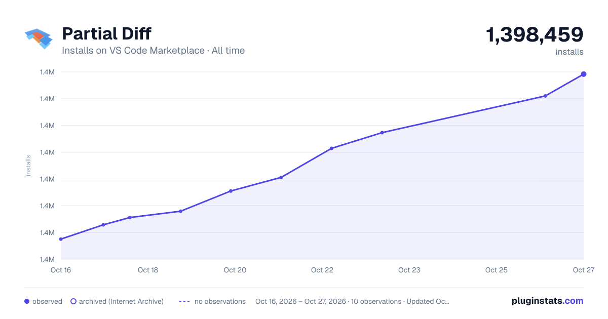The height and width of the screenshot is (319, 608).
Task: Click the first data point at Oct 16
Action: click(x=61, y=239)
